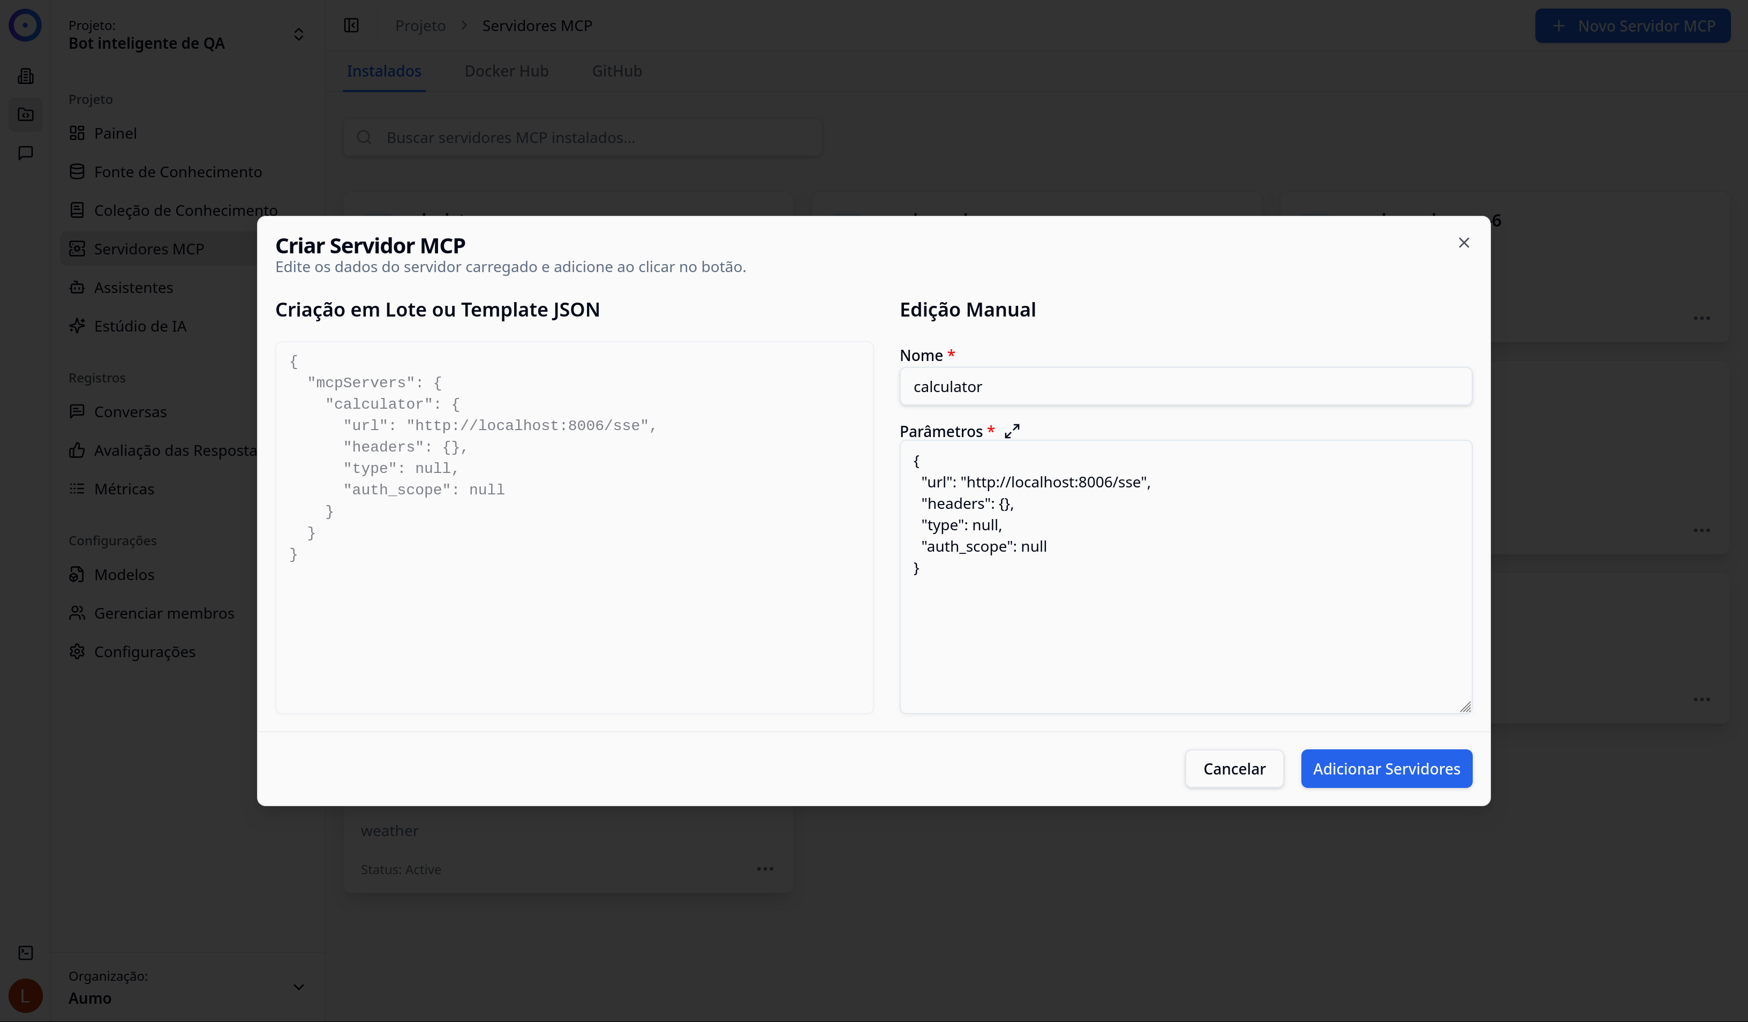Expand the Organização Aumo dropdown
Viewport: 1748px width, 1022px height.
coord(298,987)
